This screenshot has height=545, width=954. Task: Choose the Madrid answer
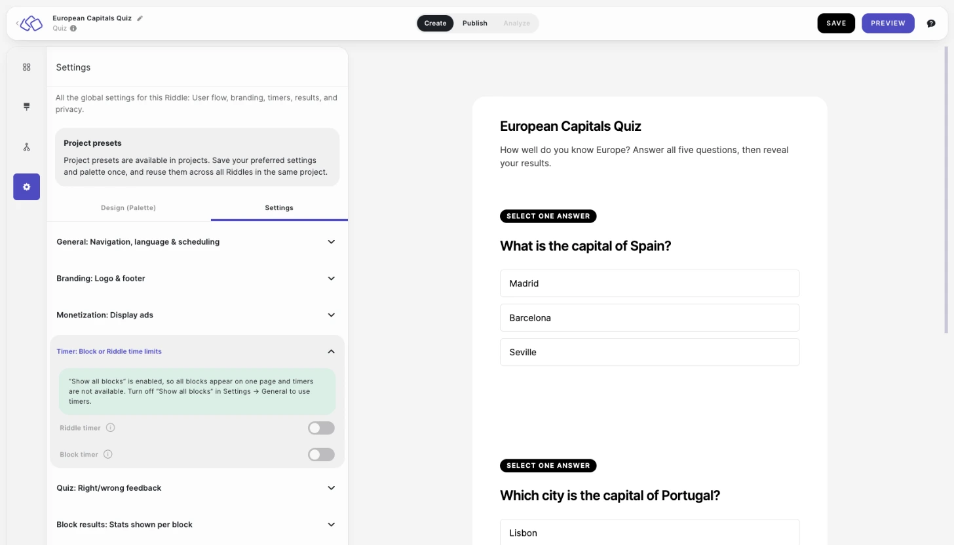649,283
